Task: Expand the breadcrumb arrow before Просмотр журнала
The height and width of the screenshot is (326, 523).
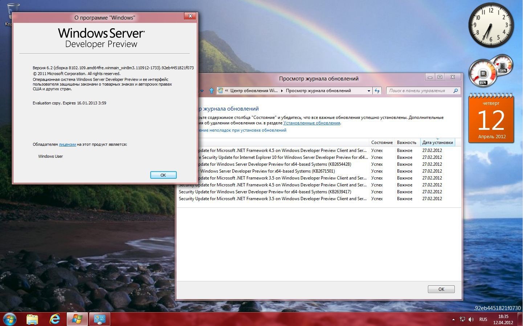Action: [282, 91]
